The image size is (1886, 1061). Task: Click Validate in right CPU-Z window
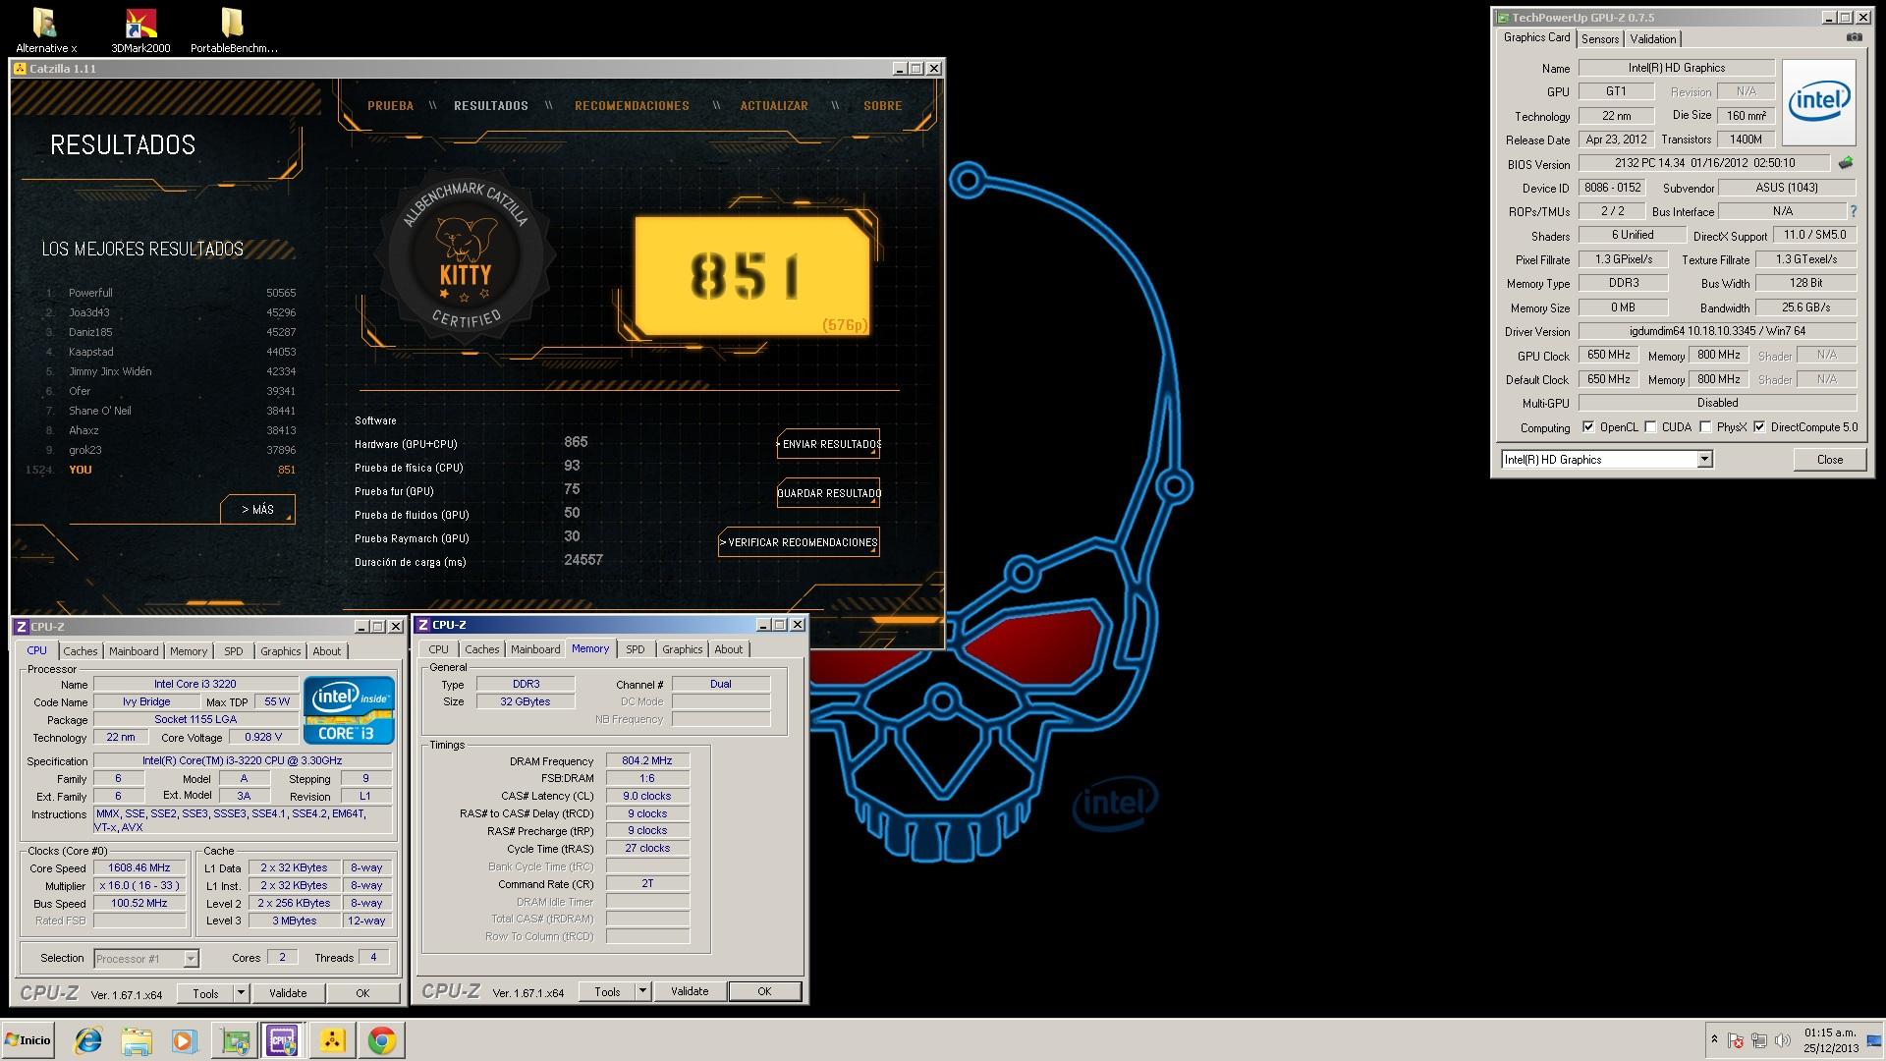(x=690, y=991)
